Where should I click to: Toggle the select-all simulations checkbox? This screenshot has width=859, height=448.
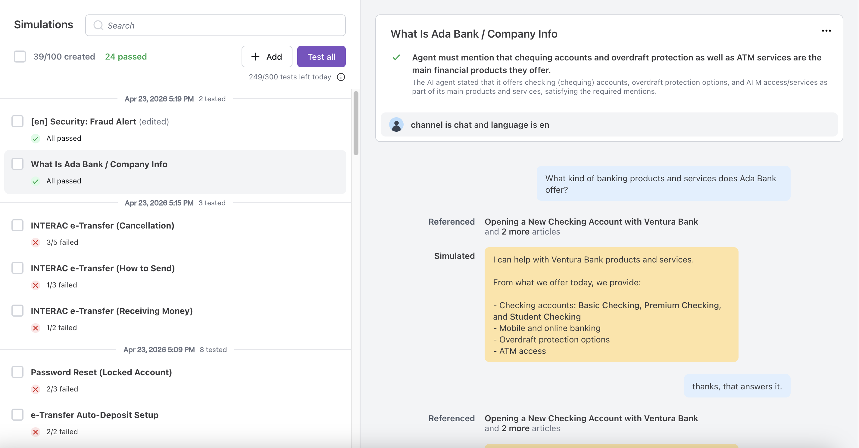click(x=20, y=57)
